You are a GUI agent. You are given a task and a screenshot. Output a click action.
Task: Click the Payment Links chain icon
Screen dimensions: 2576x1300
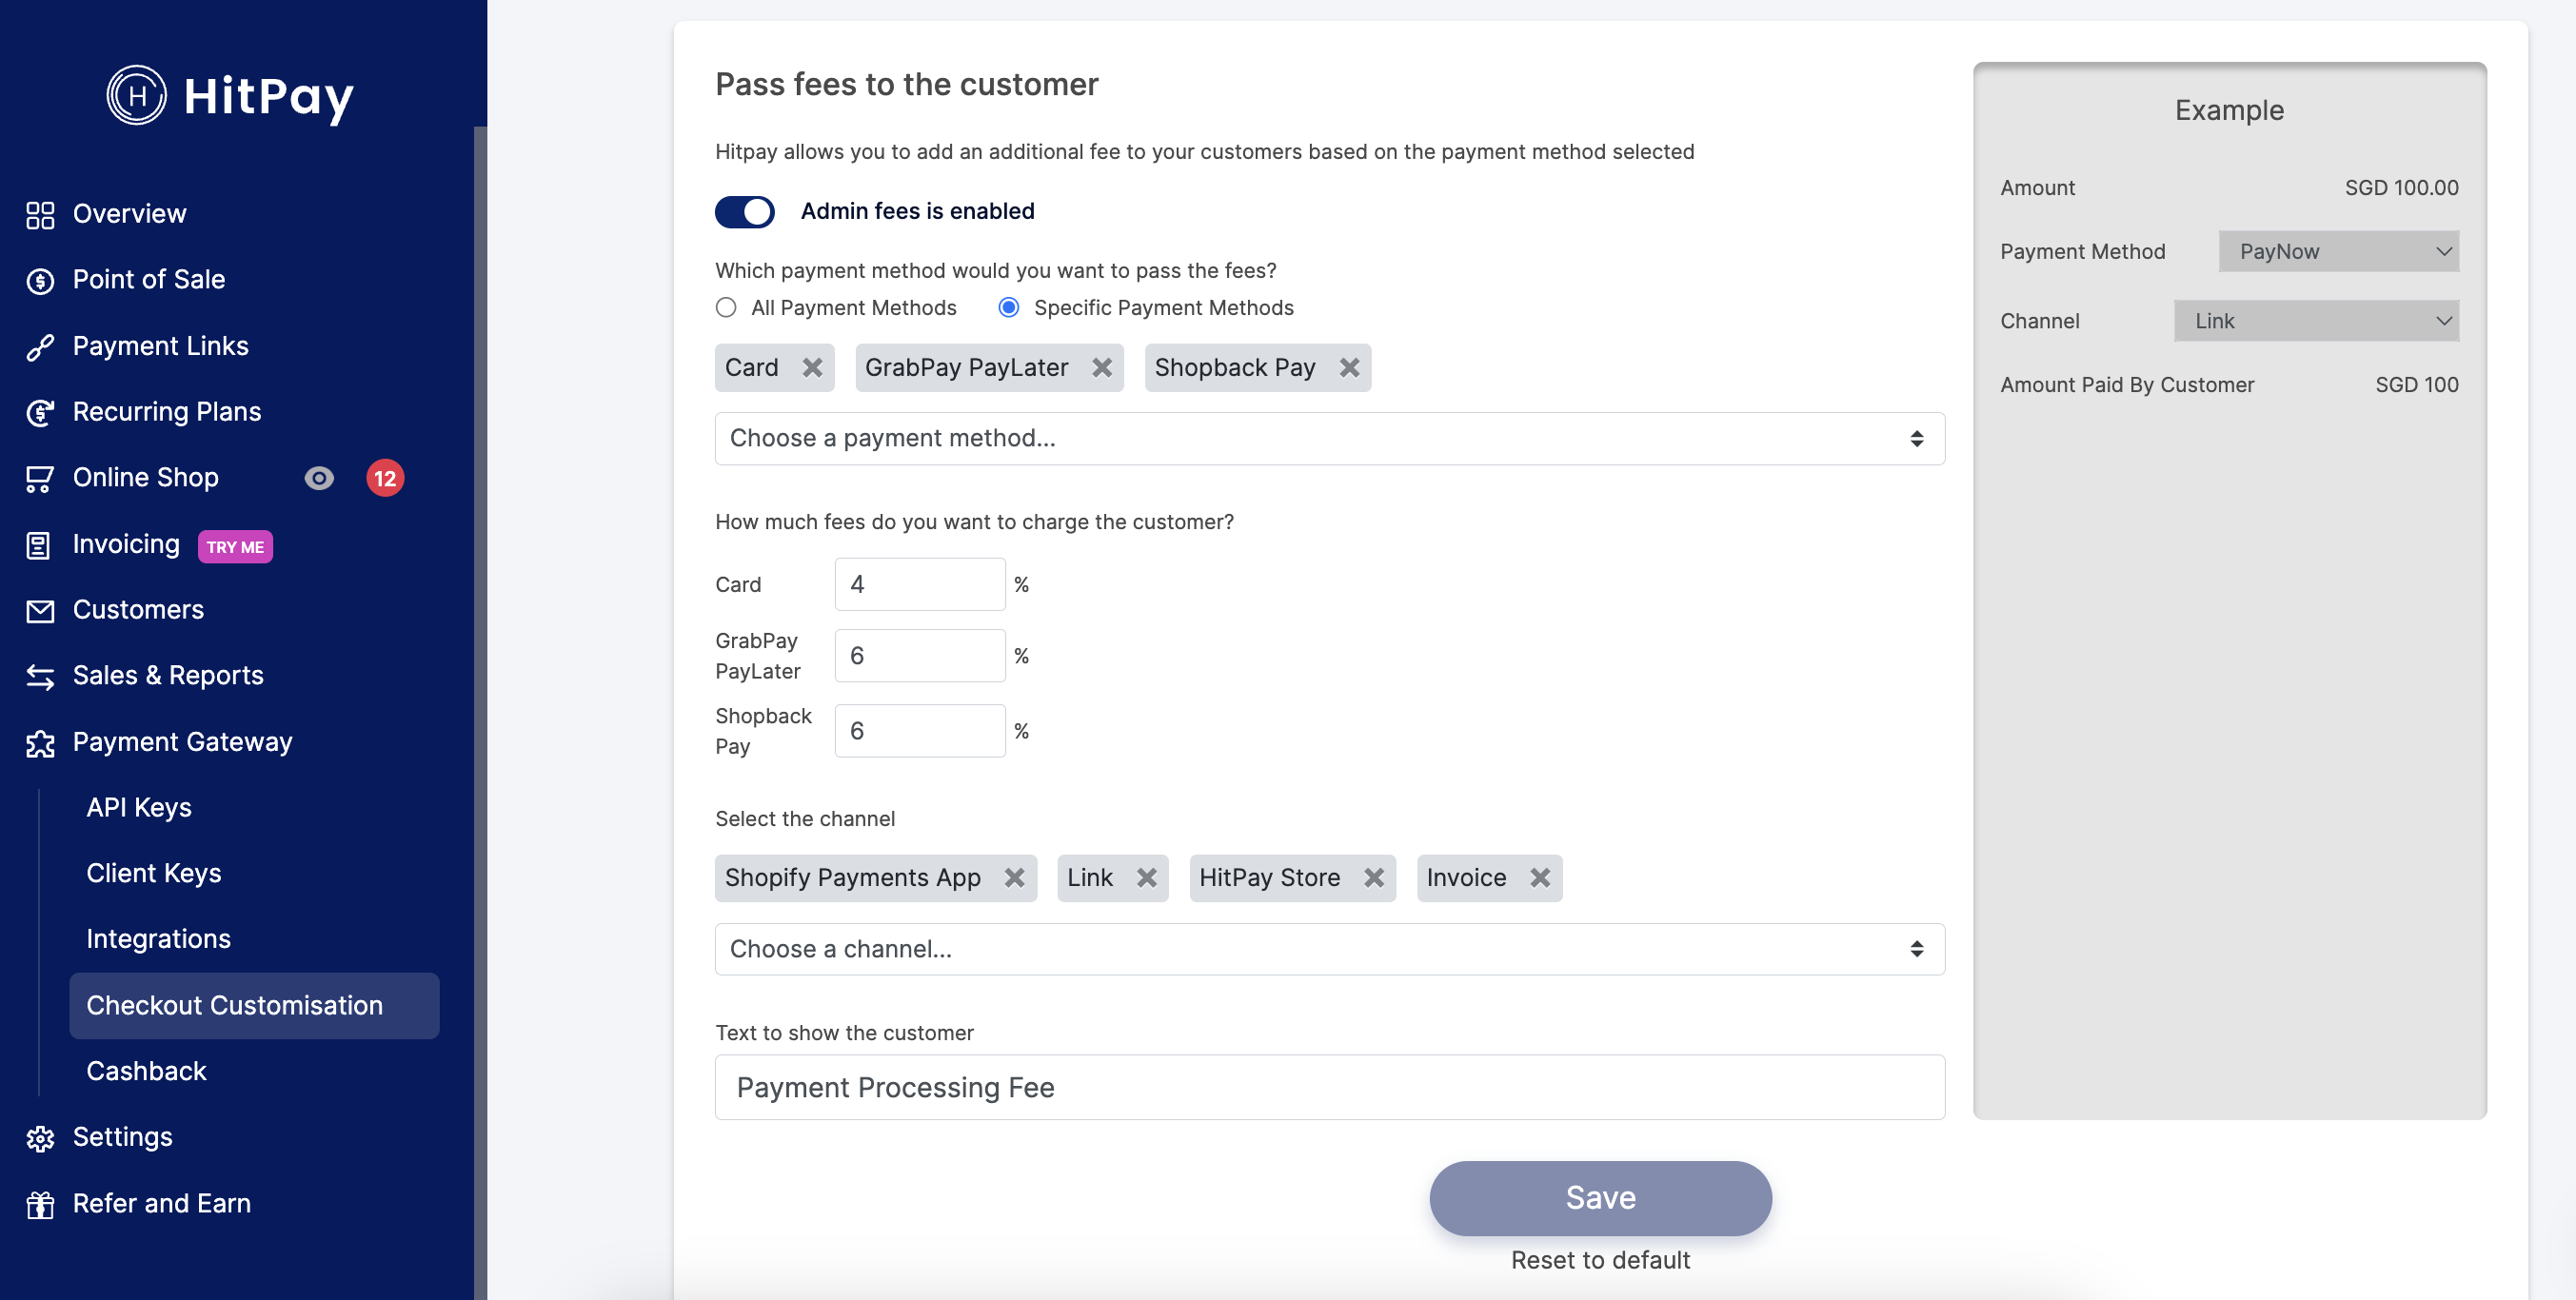coord(40,347)
